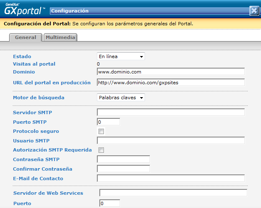This screenshot has height=208, width=261.
Task: Click the Servidor de Web Services field
Action: [173, 193]
